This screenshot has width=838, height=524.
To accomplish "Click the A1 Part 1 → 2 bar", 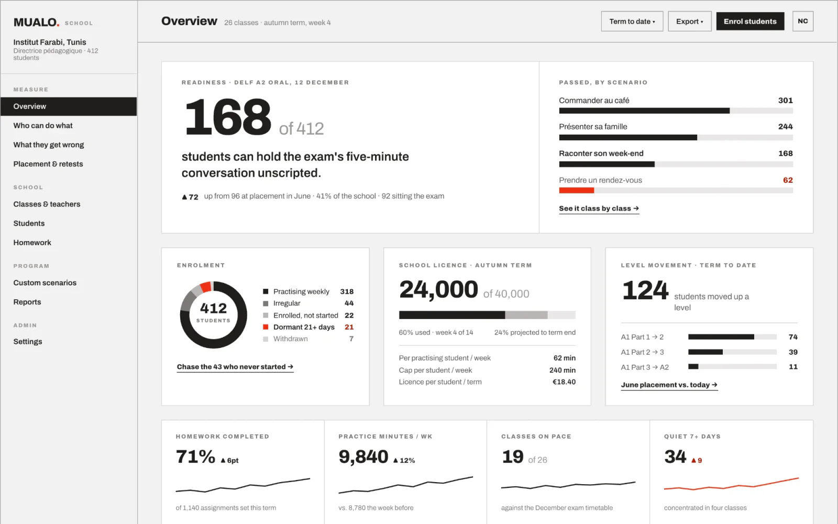I will pyautogui.click(x=732, y=337).
